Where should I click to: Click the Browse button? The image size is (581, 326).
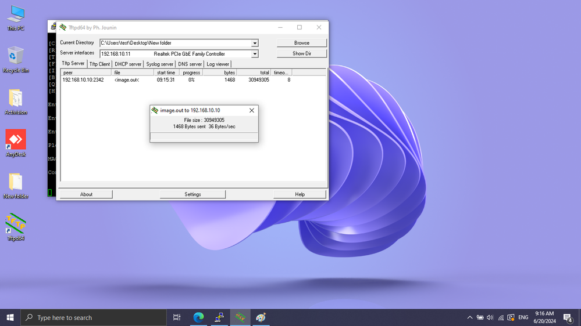click(x=302, y=43)
